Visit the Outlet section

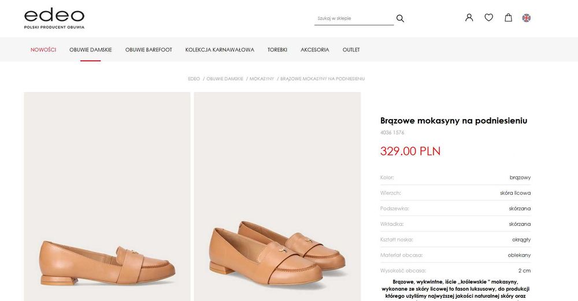point(351,50)
